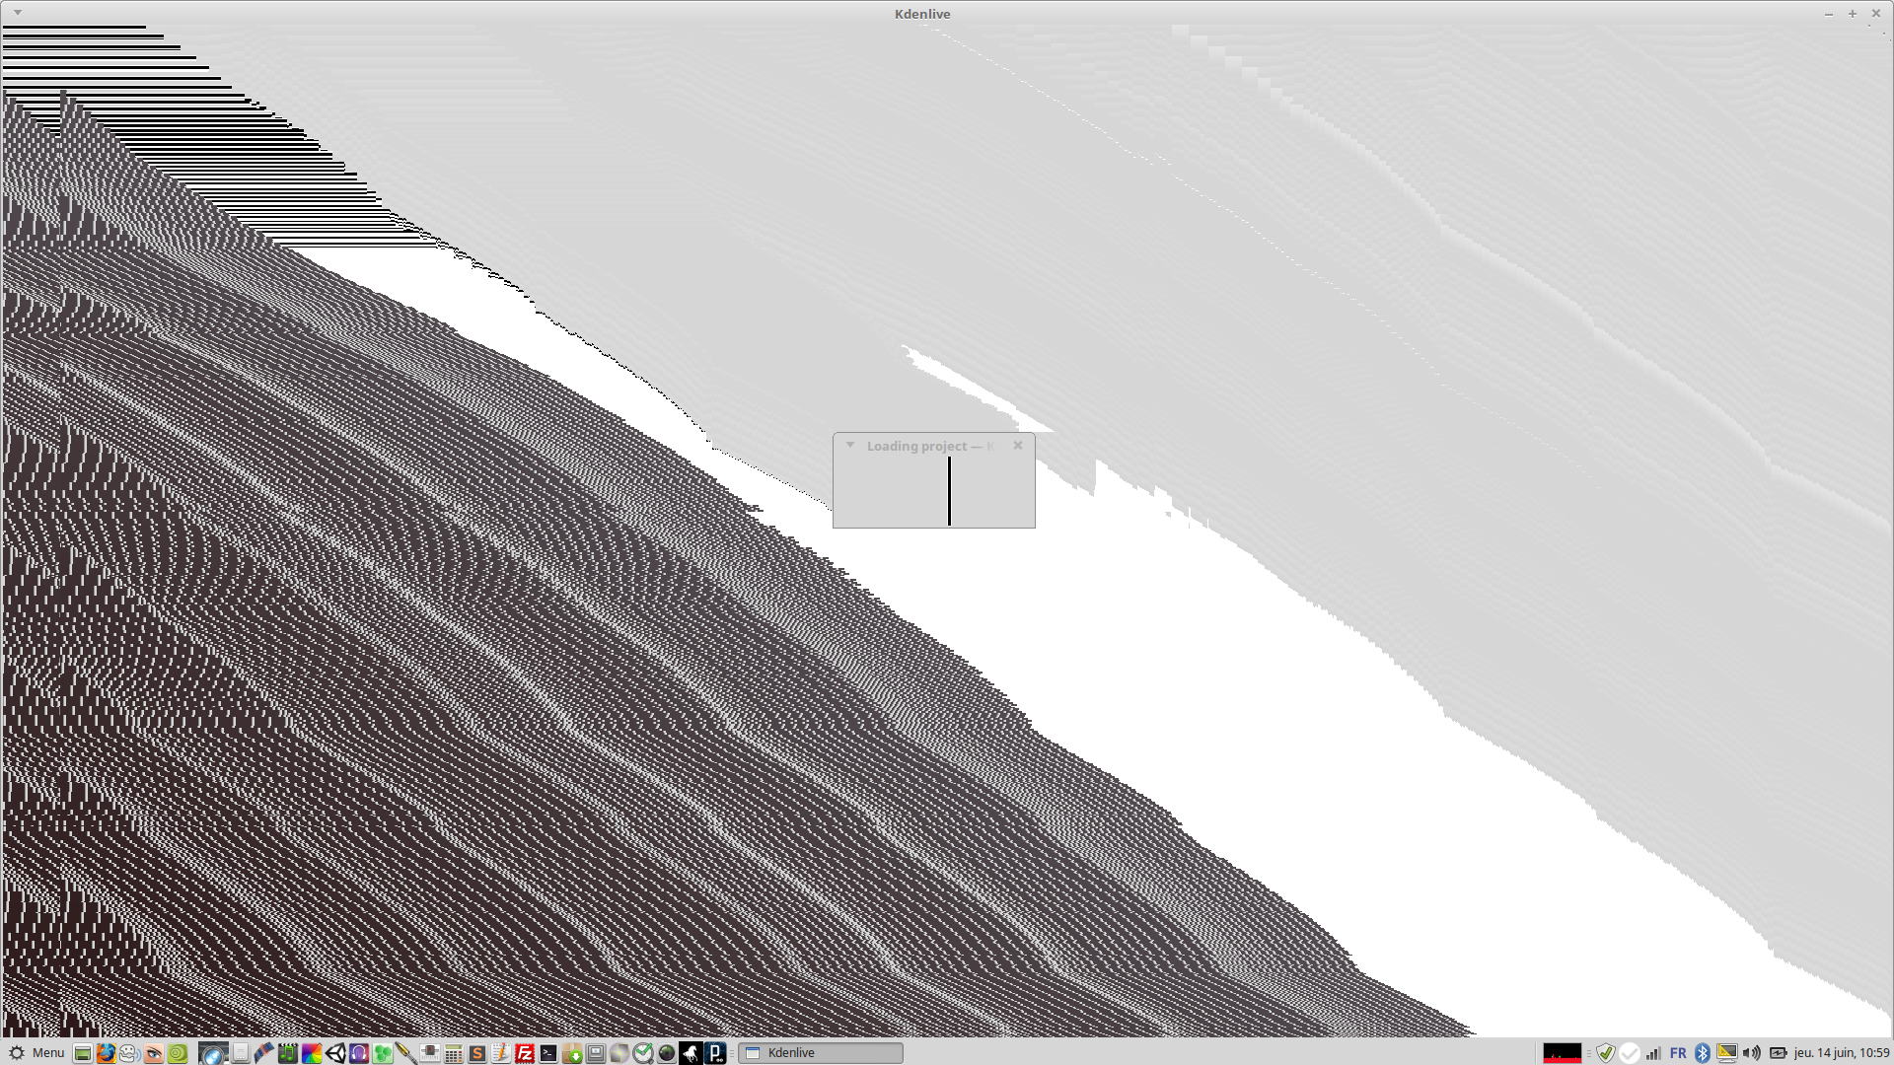The width and height of the screenshot is (1894, 1065).
Task: Click the Sublime Text launcher icon
Action: point(477,1053)
